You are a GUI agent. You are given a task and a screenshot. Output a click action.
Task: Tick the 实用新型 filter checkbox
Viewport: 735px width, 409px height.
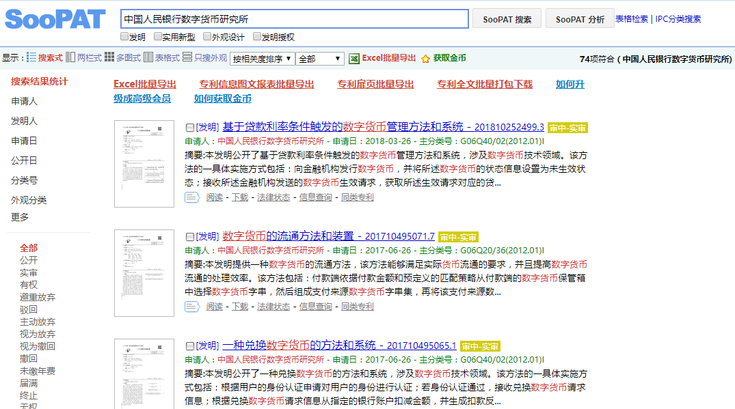point(158,36)
